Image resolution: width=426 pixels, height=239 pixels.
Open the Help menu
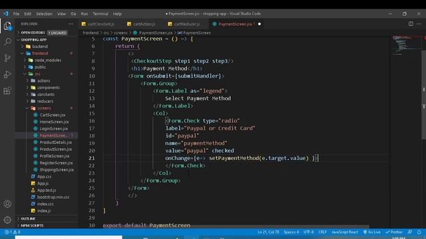click(117, 13)
